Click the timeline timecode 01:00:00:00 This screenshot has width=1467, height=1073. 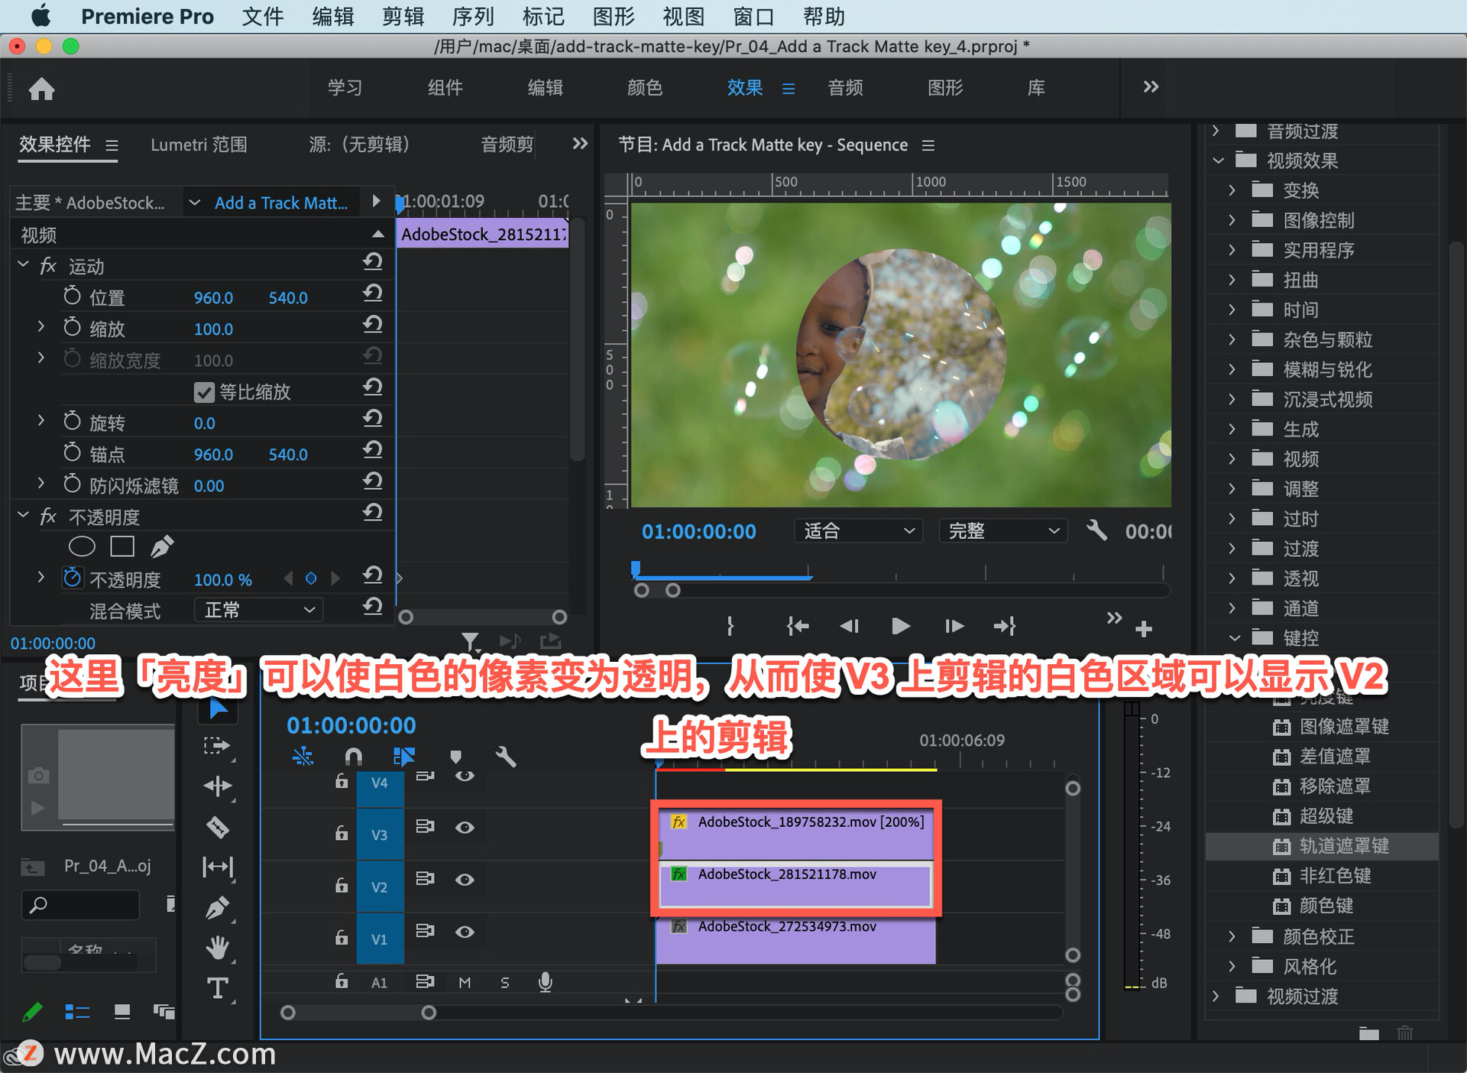pyautogui.click(x=351, y=725)
